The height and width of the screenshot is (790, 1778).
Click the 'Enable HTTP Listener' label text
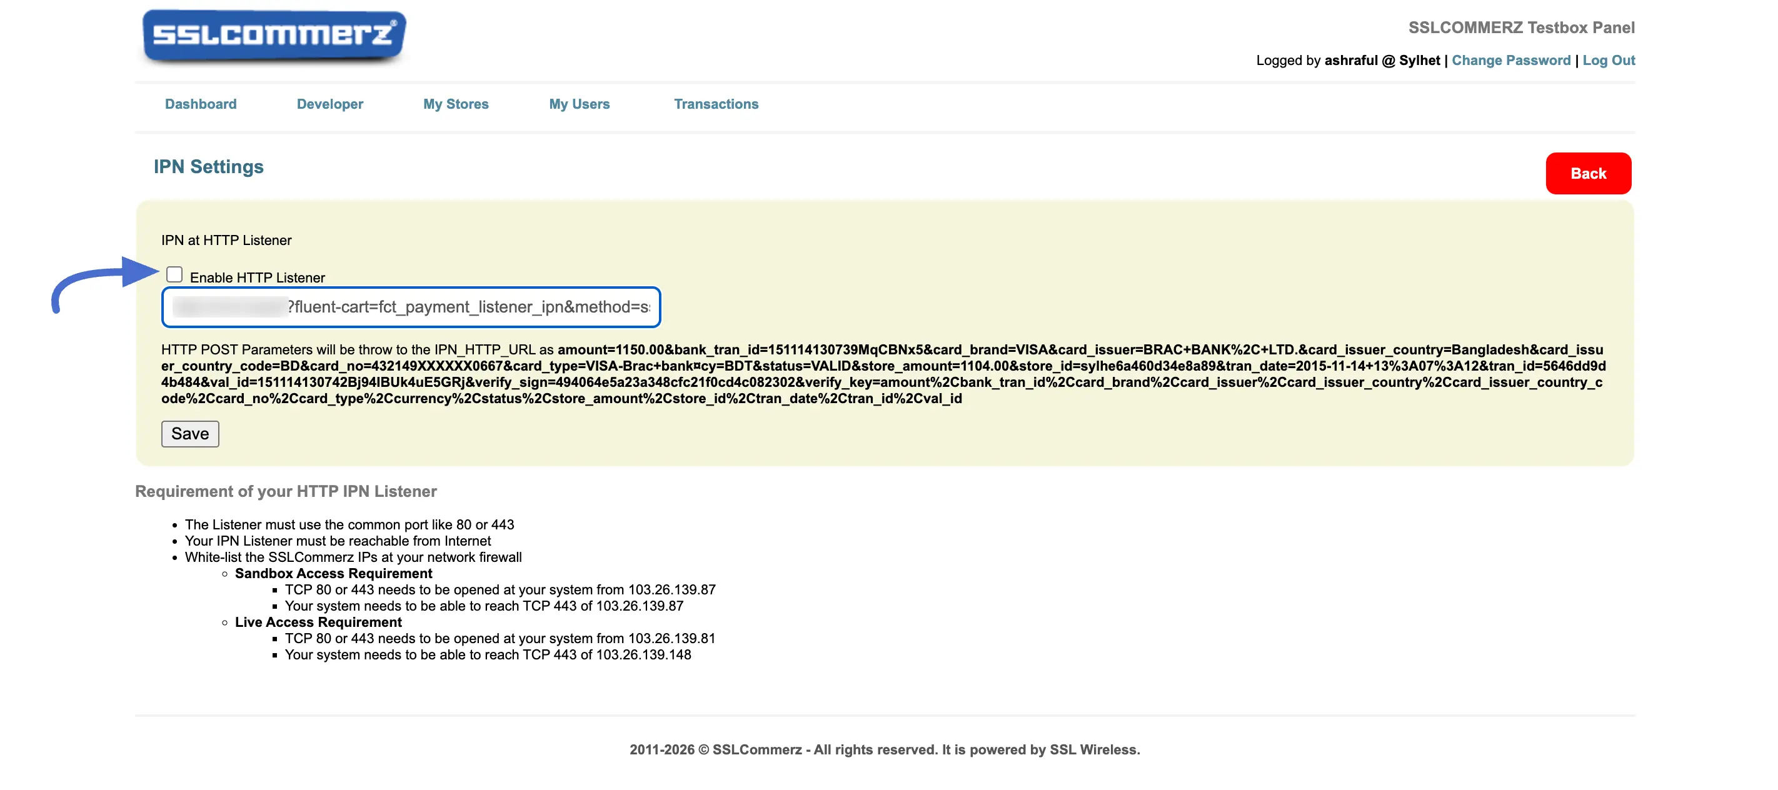point(257,277)
